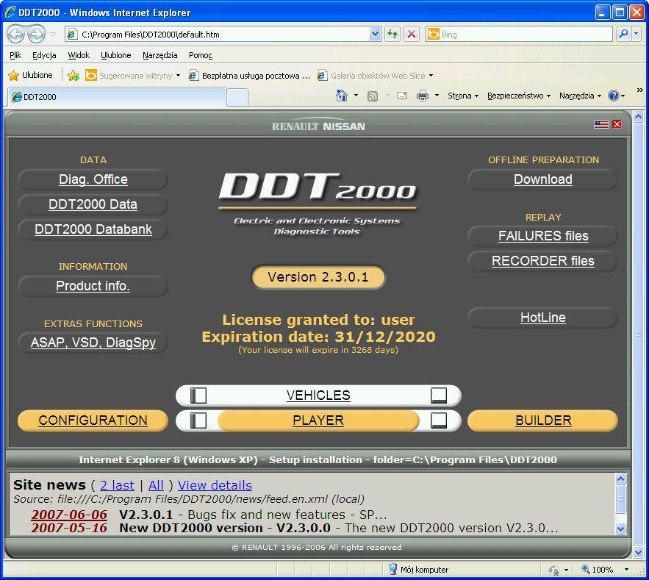Click the Download offline preparation link
This screenshot has height=580, width=649.
pyautogui.click(x=543, y=179)
